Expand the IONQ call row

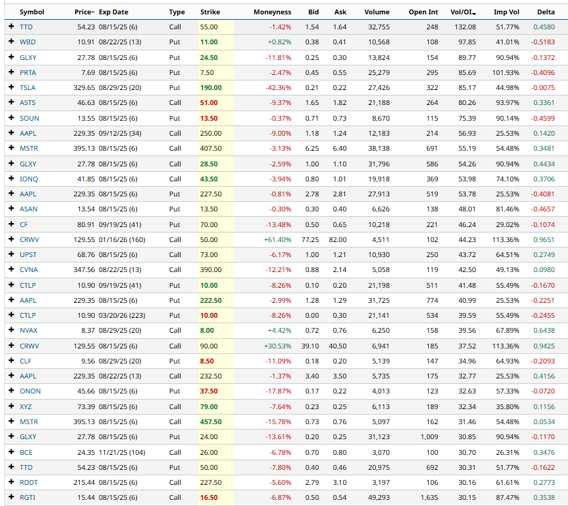pos(11,179)
